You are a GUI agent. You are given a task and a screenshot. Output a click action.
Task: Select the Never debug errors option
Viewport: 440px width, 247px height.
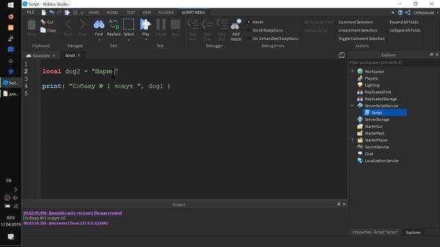[255, 22]
